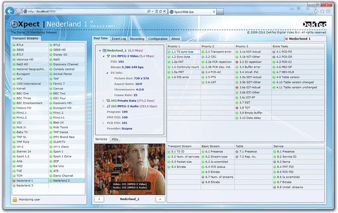
Task: Go to next service with > button
Action: click(160, 199)
